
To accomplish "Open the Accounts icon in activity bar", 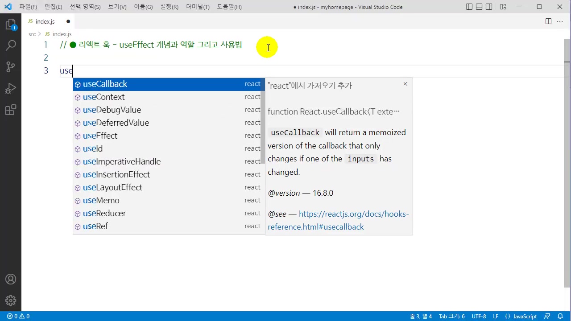I will (11, 280).
